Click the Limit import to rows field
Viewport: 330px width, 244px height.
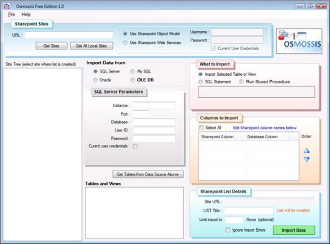[x=234, y=220]
